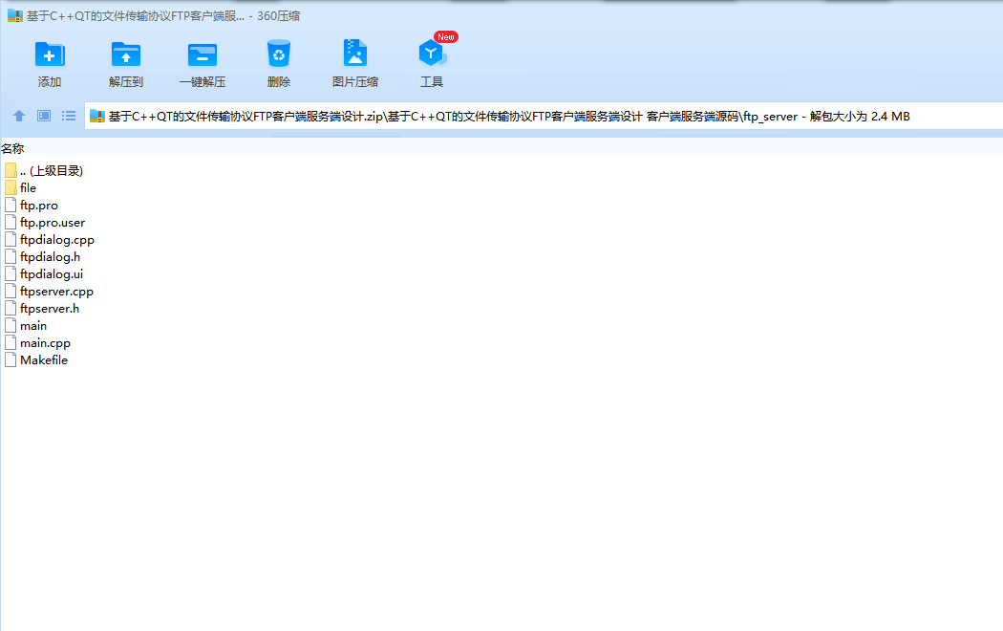Switch to list view icon
Image resolution: width=1003 pixels, height=631 pixels.
coord(69,116)
